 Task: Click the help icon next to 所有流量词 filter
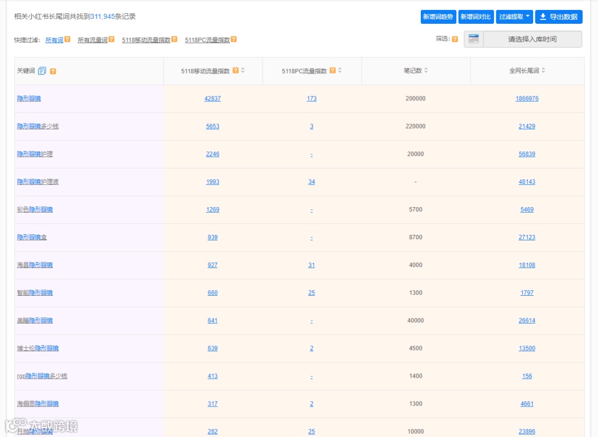pyautogui.click(x=111, y=39)
